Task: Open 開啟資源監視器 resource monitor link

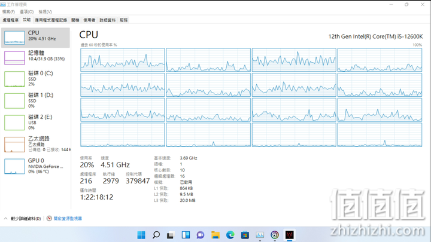Action: click(x=68, y=219)
